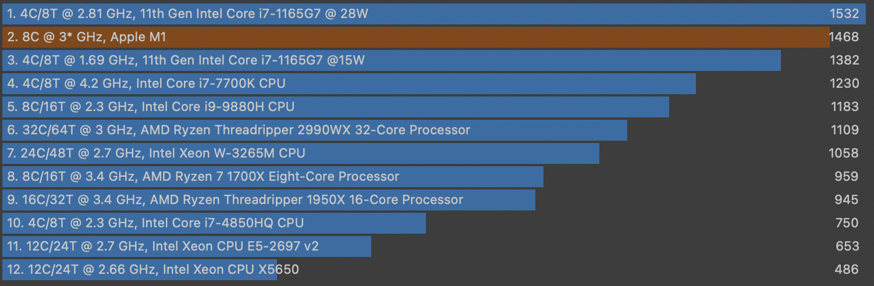
Task: Select the Threadripper 1950X 16-Core entry
Action: [x=235, y=199]
